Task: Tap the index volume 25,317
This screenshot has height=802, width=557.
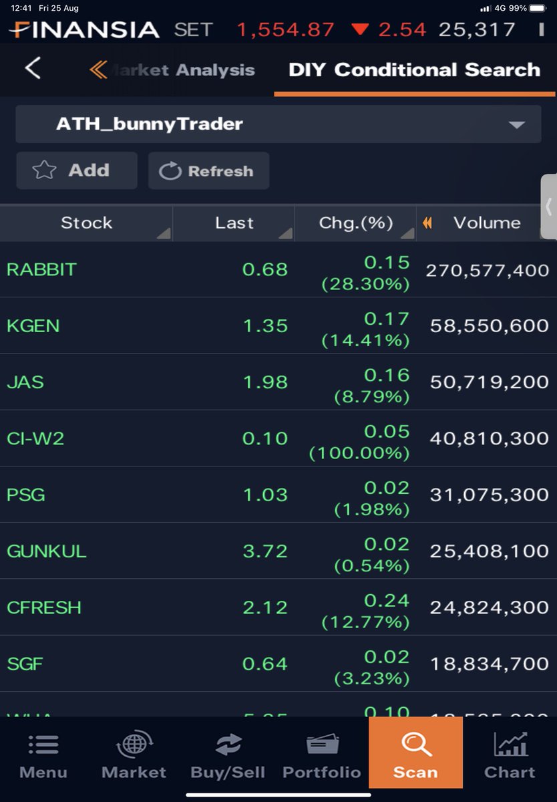Action: pos(477,29)
